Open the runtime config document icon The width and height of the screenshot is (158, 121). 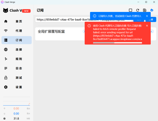[145, 10]
